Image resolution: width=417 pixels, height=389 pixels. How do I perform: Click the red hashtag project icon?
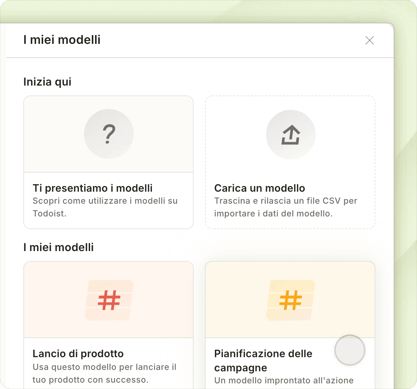109,300
